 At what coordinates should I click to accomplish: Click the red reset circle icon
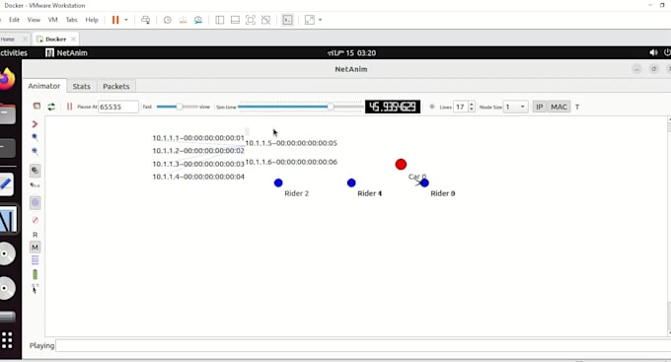point(36,220)
